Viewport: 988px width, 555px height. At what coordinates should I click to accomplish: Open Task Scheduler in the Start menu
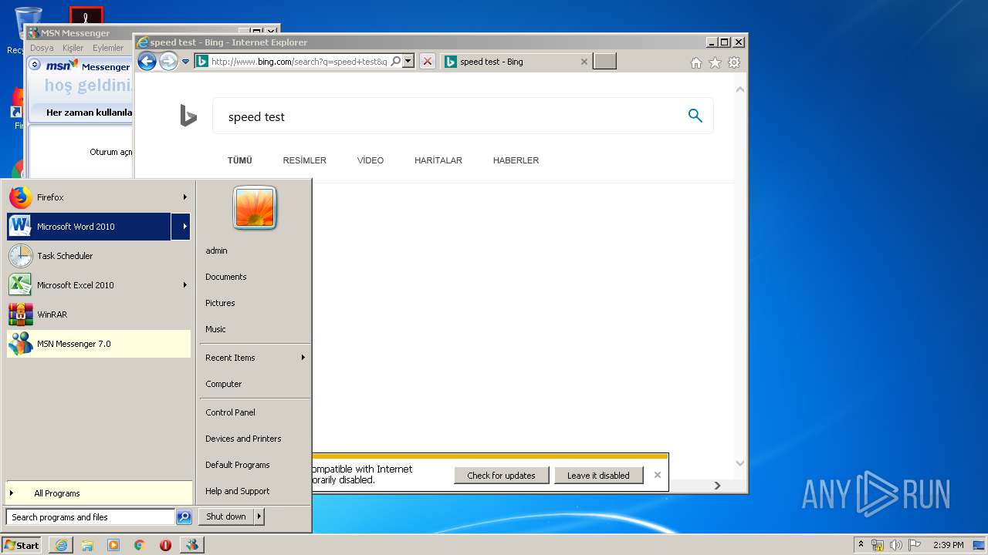point(98,256)
